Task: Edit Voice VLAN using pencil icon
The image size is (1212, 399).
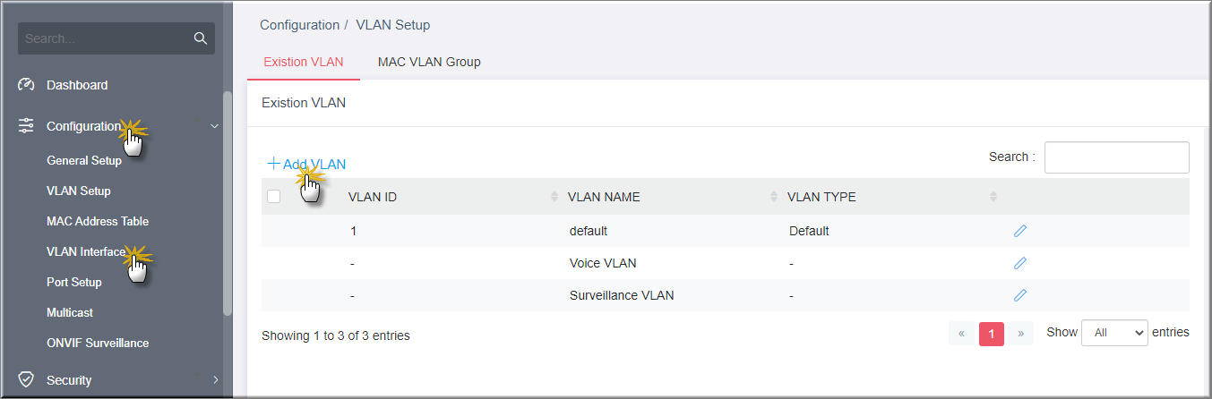Action: pyautogui.click(x=1019, y=263)
